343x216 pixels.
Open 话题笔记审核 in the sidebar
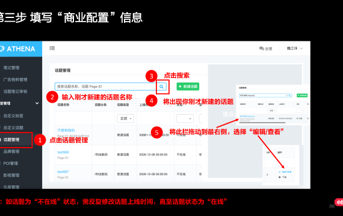coord(15,91)
